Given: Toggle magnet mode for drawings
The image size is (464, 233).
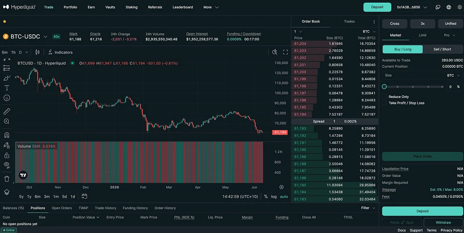Looking at the screenshot, I should point(6,135).
